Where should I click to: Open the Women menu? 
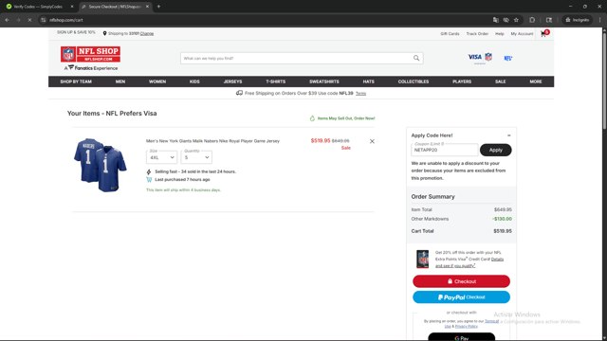[x=157, y=81]
